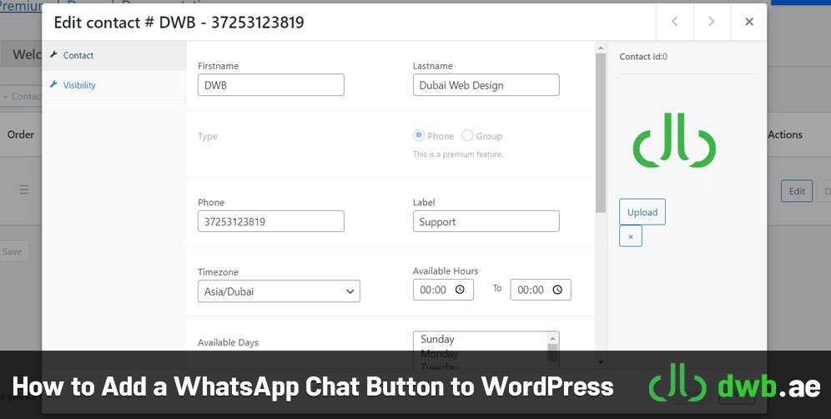Click the Contact tab wrench icon

(53, 54)
